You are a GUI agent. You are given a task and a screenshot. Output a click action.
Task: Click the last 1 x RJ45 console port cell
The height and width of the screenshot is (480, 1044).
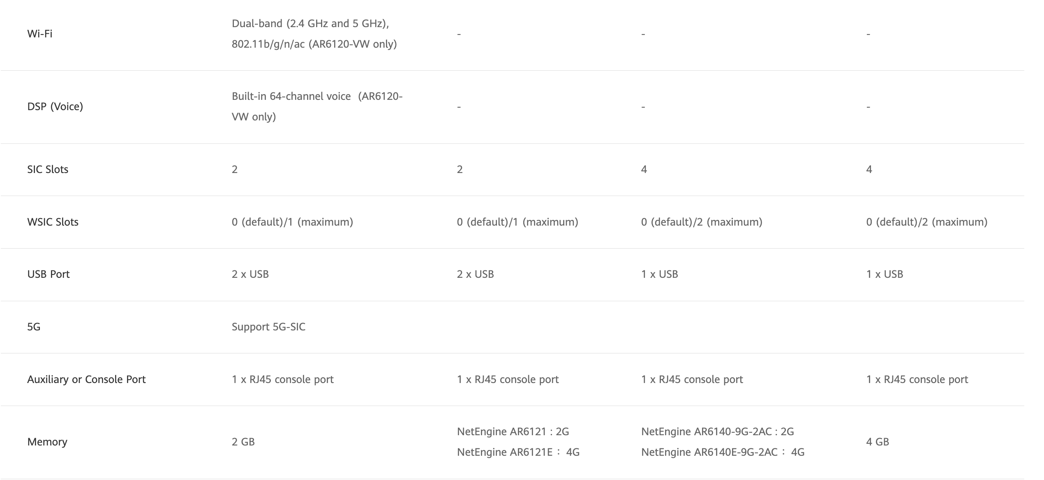pos(917,379)
